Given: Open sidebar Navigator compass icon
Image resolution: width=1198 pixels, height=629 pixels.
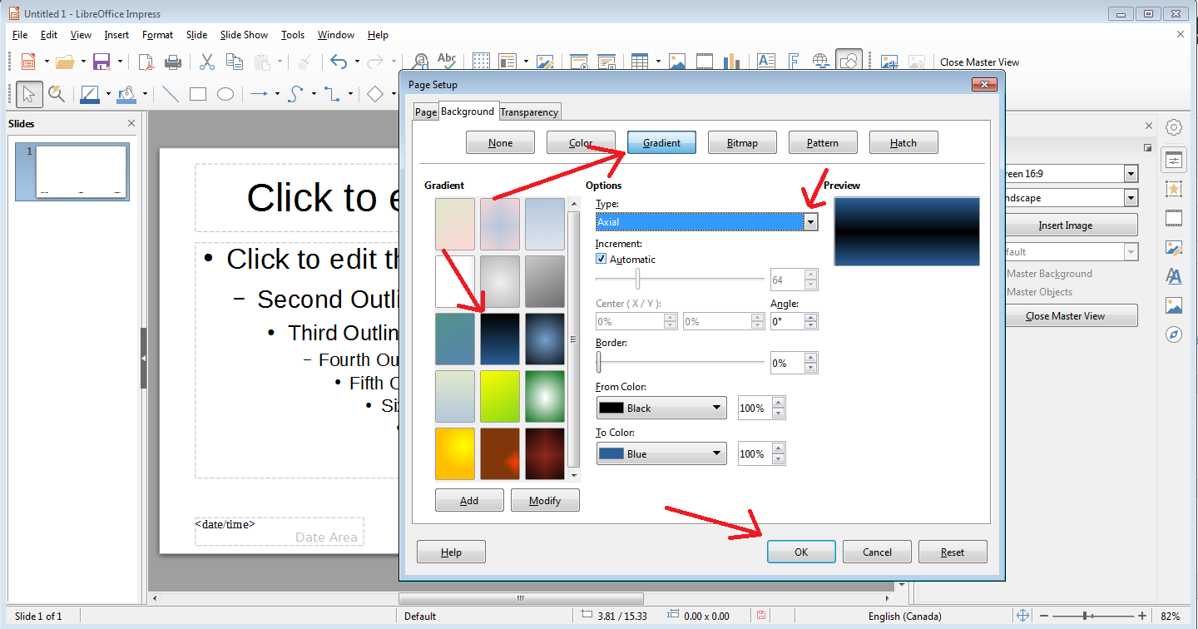Looking at the screenshot, I should pos(1174,334).
